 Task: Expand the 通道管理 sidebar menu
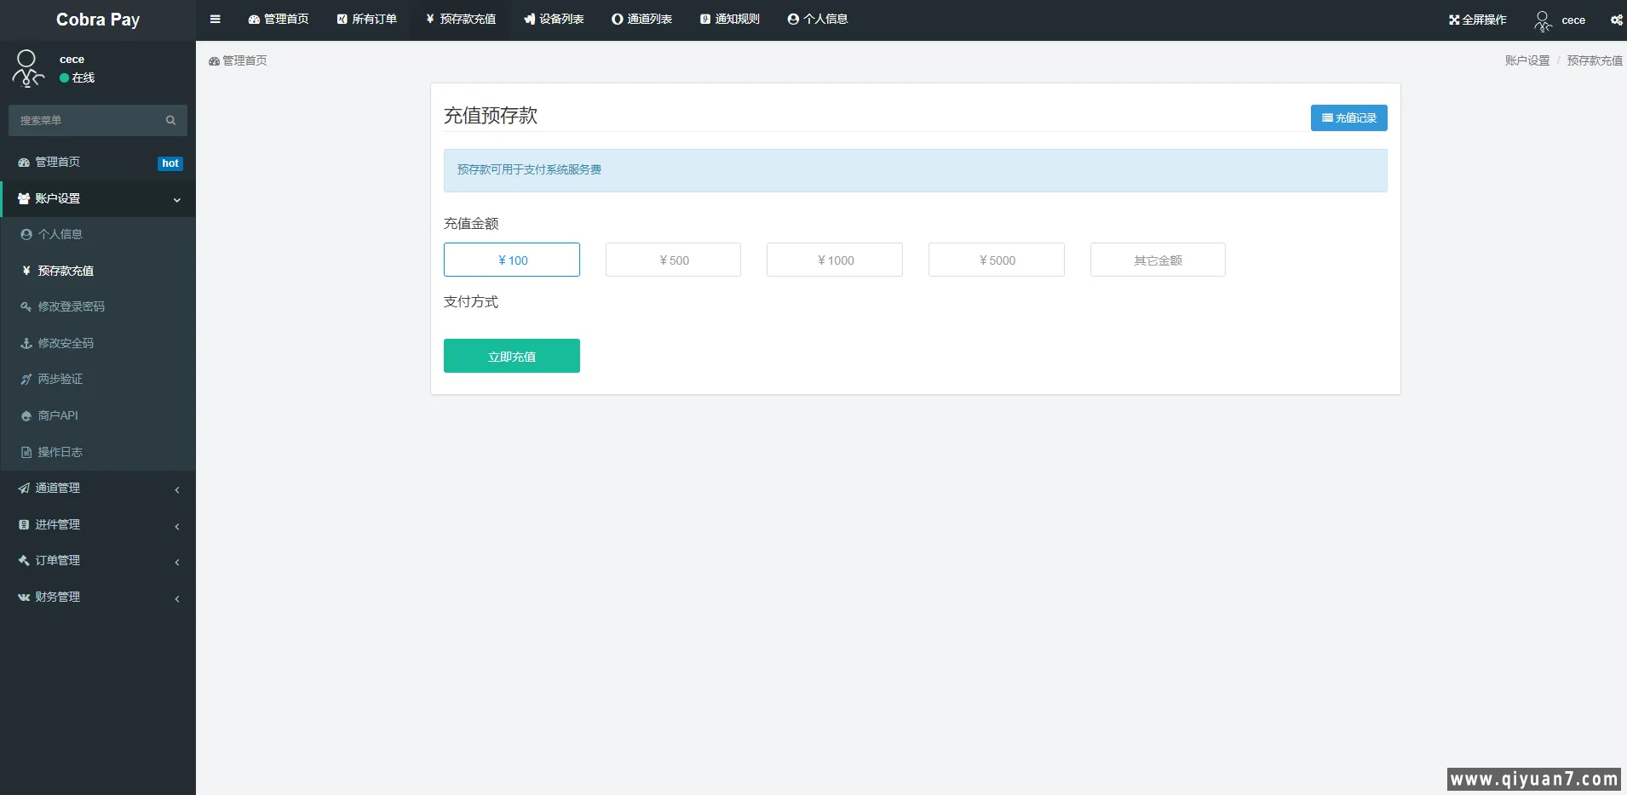[x=98, y=489]
